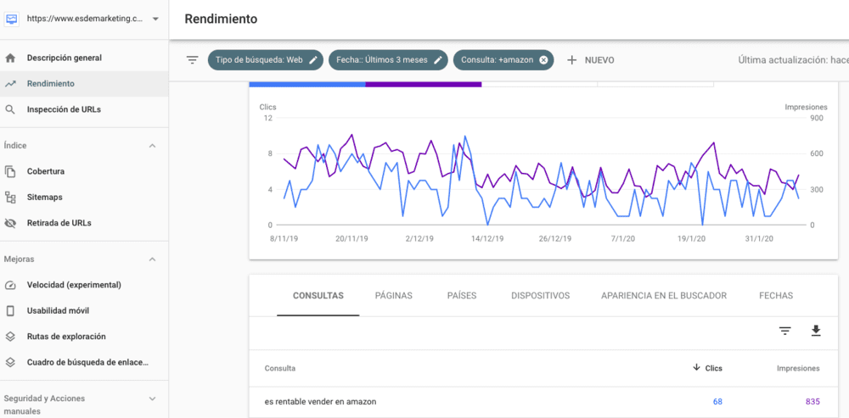This screenshot has height=418, width=849.
Task: Switch to the DISPOSITIVOS tab
Action: pos(540,296)
